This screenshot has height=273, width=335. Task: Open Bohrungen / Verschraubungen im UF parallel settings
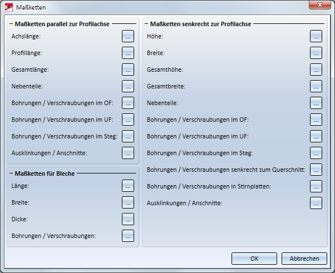coord(128,120)
